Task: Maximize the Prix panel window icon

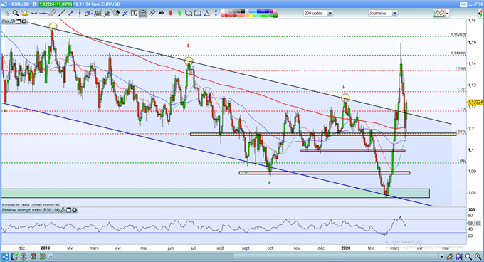Action: (x=18, y=21)
